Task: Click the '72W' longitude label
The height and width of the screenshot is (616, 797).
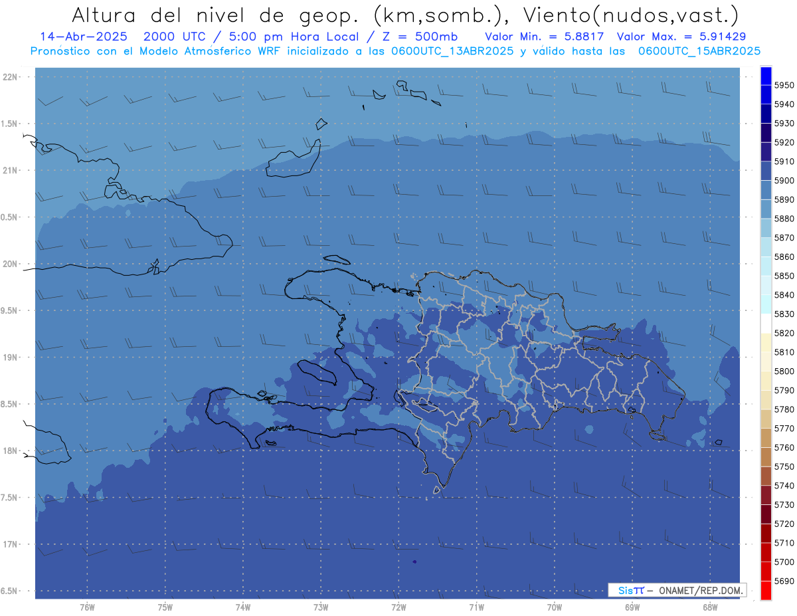Action: coord(398,607)
